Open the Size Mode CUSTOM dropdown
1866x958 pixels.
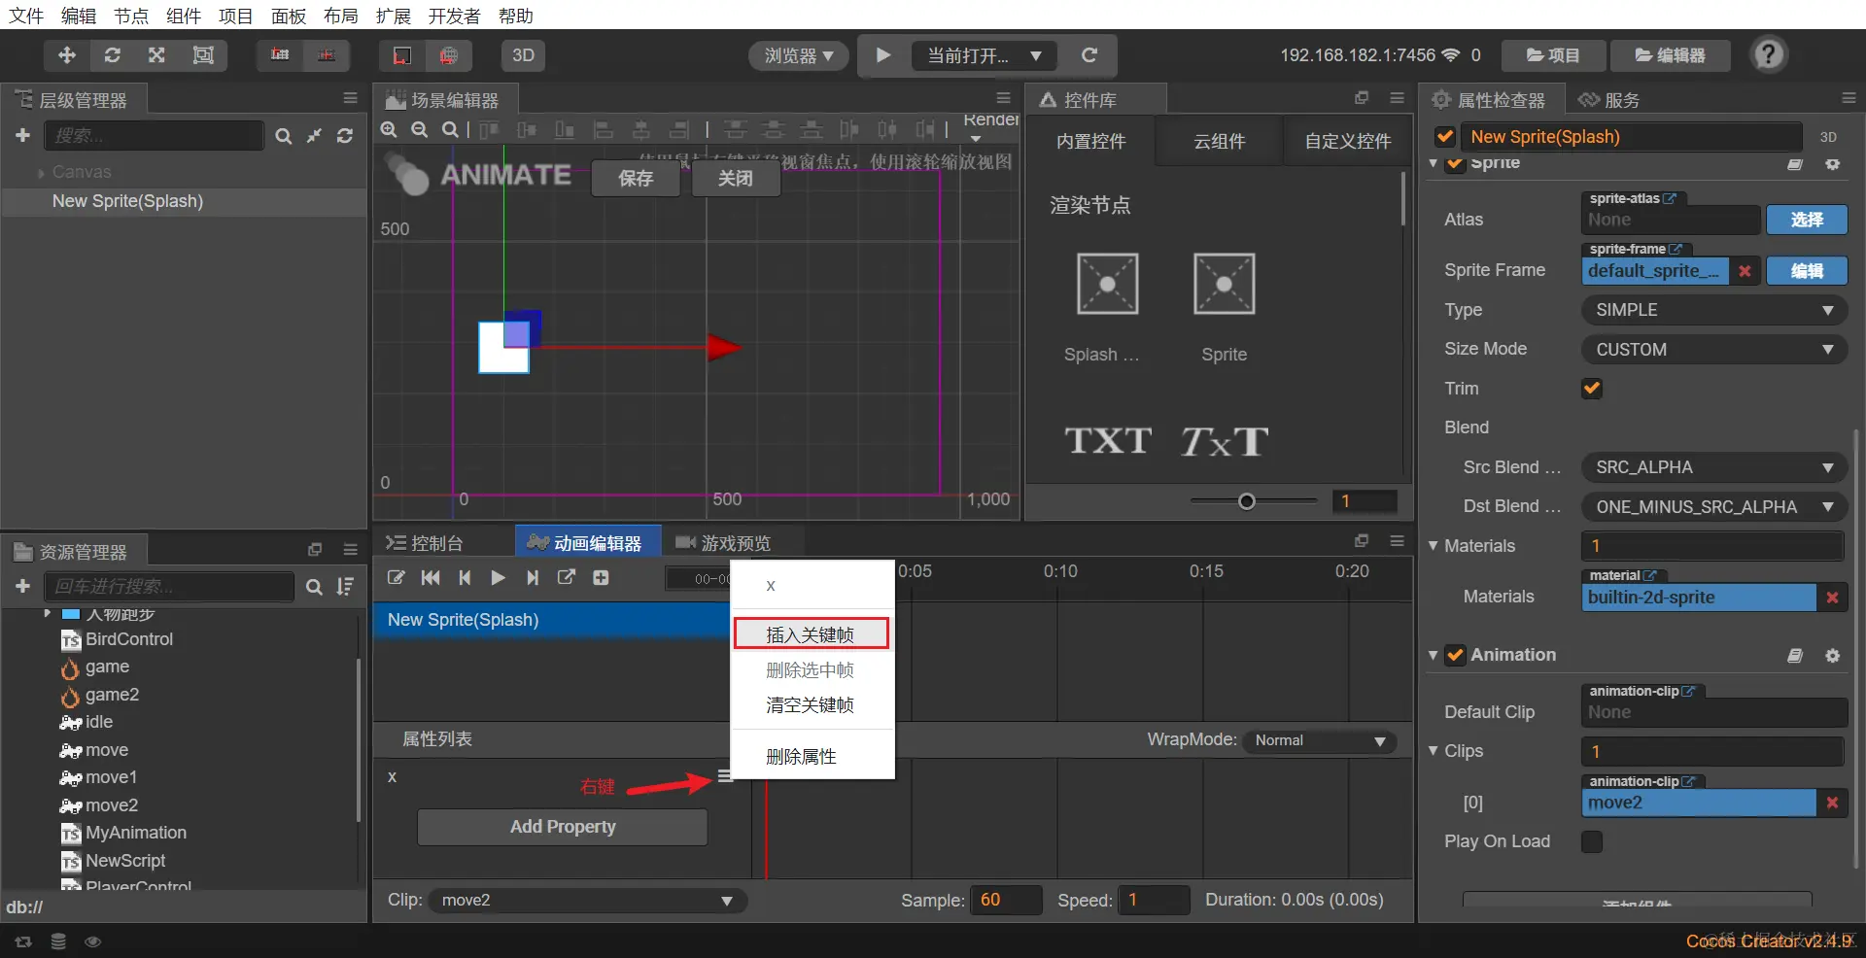(1714, 350)
